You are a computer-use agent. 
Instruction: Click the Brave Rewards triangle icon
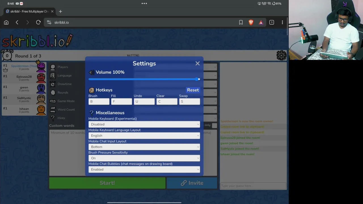click(261, 22)
